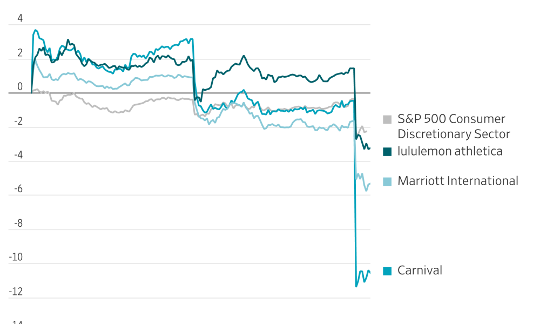Select the 'Carnival' legend label
The image size is (540, 324).
[420, 271]
